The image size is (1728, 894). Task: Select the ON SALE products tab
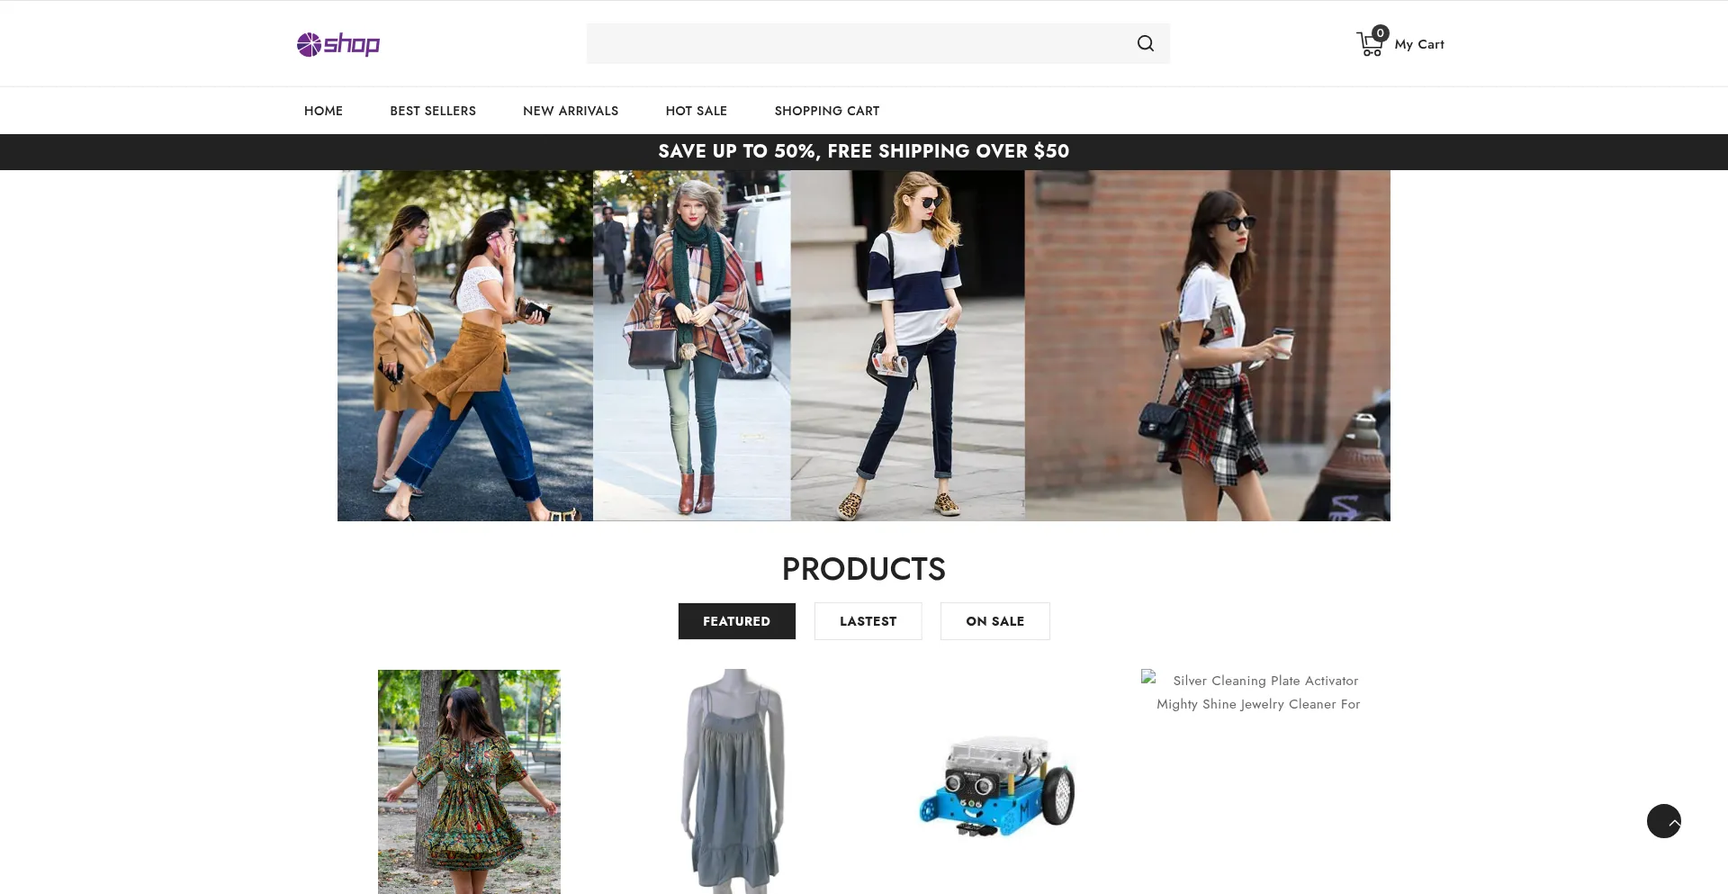tap(994, 621)
